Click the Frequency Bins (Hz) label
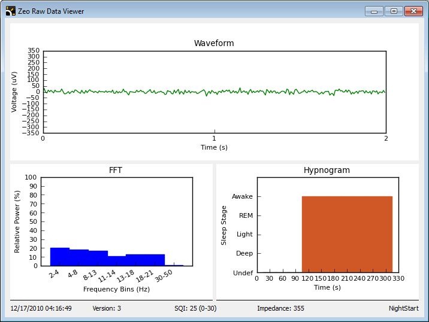Viewport: 429px width, 322px height. coord(117,289)
